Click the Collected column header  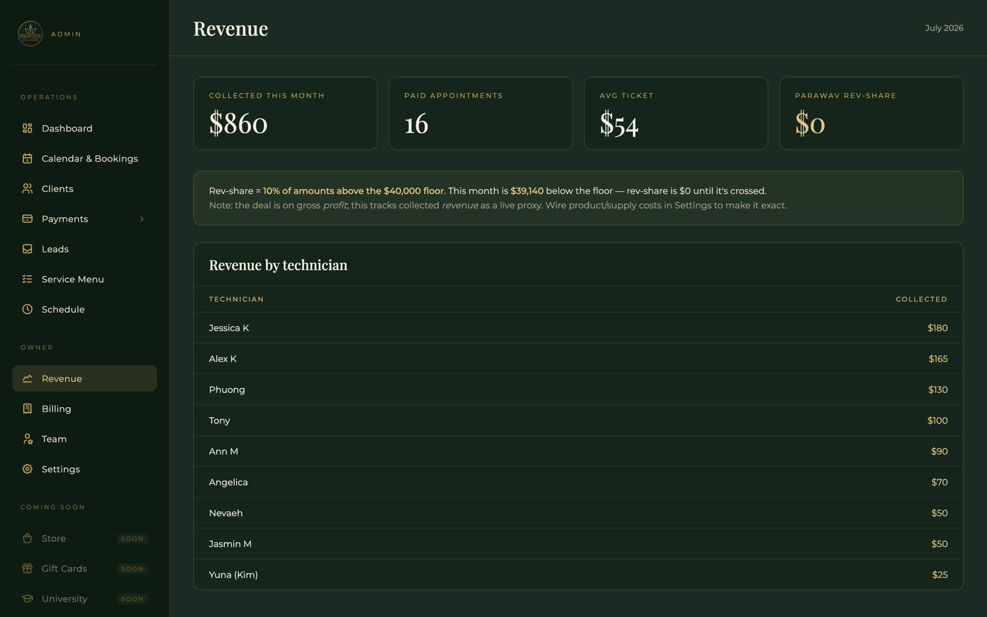pyautogui.click(x=922, y=299)
